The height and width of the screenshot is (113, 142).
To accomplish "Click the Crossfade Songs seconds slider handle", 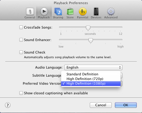I will pyautogui.click(x=88, y=28).
